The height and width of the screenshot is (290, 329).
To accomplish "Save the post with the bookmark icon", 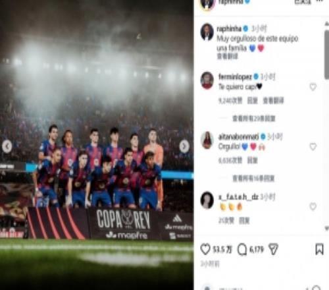I will pyautogui.click(x=319, y=249).
